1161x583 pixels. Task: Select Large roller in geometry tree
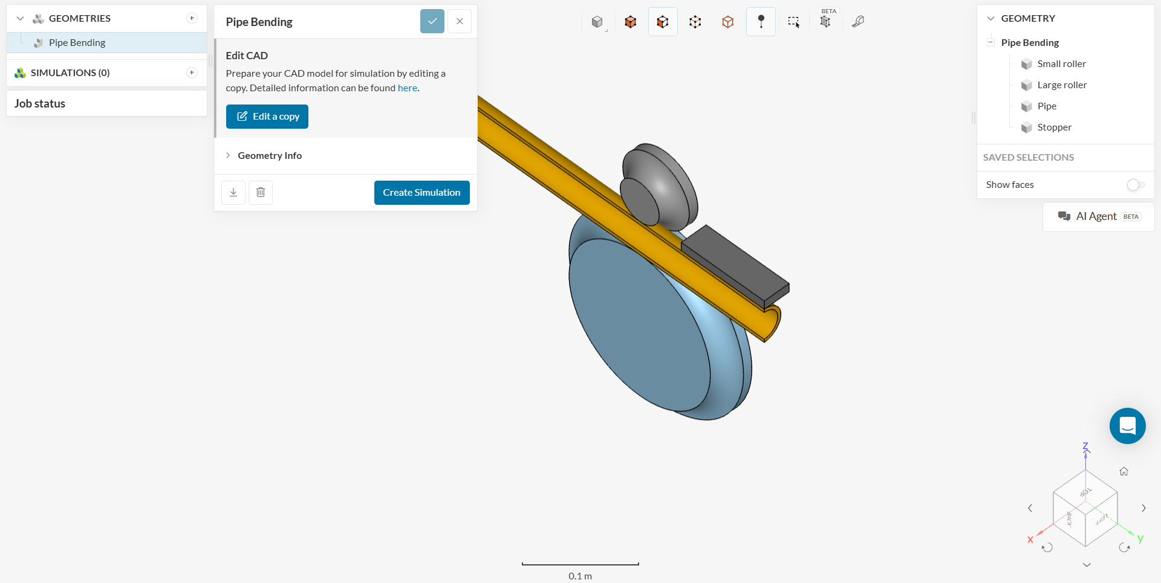click(1062, 85)
